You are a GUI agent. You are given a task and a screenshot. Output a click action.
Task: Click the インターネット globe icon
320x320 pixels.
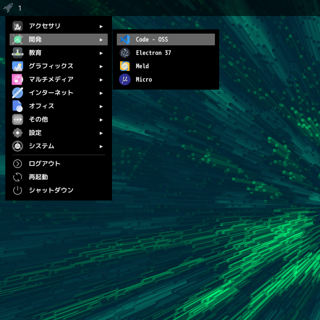(18, 93)
